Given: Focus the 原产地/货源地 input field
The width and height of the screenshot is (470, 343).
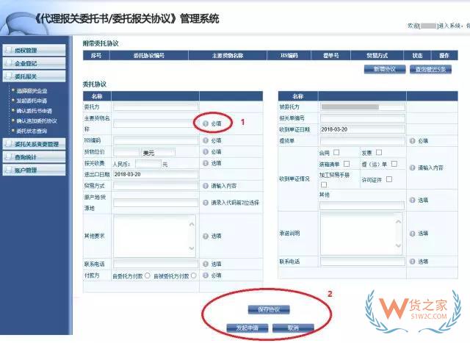Looking at the screenshot, I should point(156,203).
